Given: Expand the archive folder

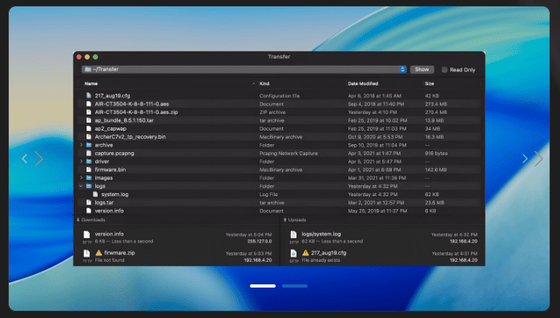Looking at the screenshot, I should (81, 145).
